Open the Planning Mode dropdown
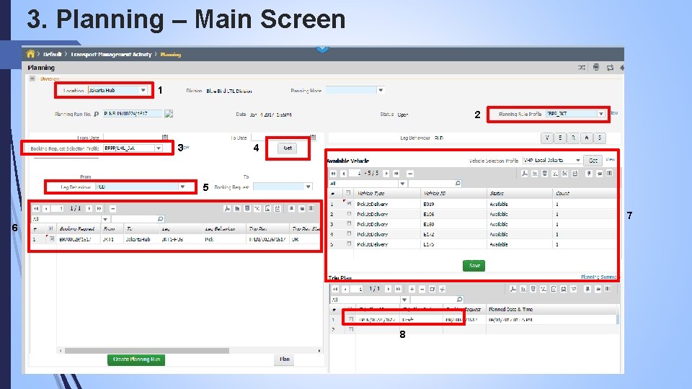Viewport: 692px width, 389px height. pyautogui.click(x=381, y=90)
